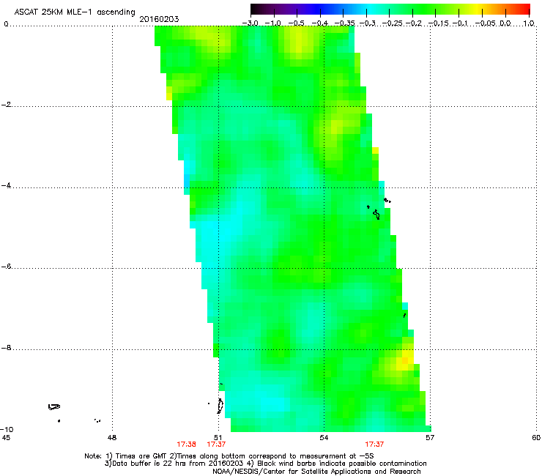
Task: Click the latitude label -8
Action: coord(7,348)
